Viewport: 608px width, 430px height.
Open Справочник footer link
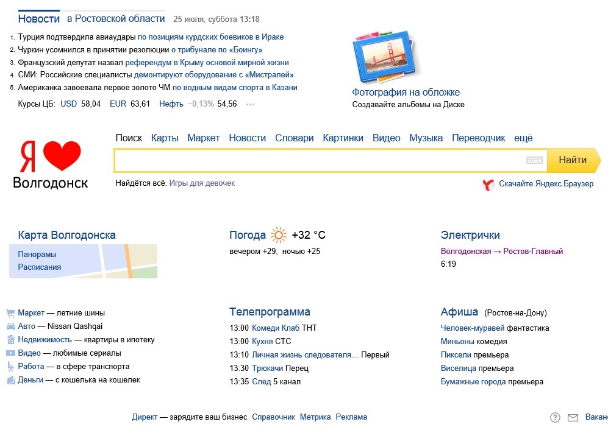(x=274, y=417)
